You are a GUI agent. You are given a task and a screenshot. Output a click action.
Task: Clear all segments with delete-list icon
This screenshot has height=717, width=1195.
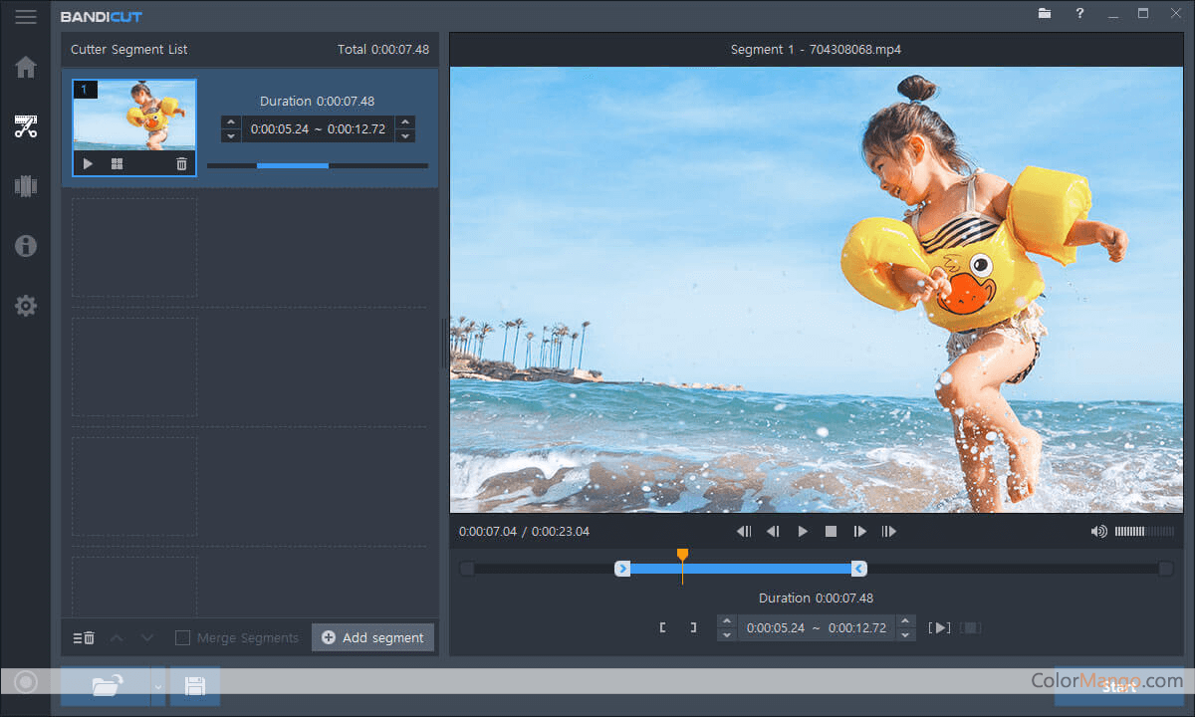[x=84, y=637]
